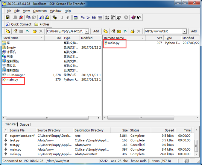
Task: Expand local path C:\Users\Empty\Desktop dropdown
Action: (x=87, y=31)
